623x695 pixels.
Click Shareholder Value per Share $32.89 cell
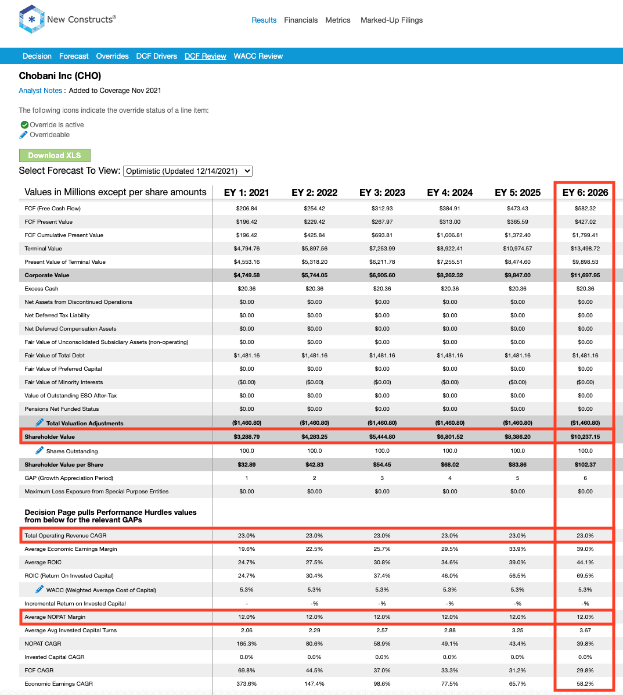point(247,464)
